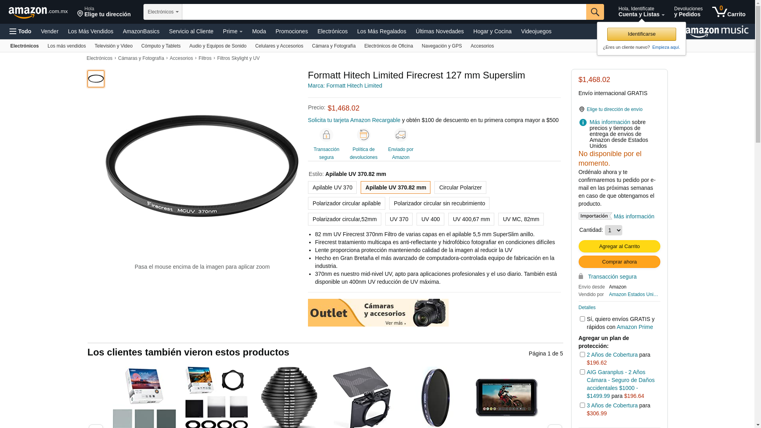Viewport: 761px width, 428px height.
Task: Expand the Cuenta y Listas menu
Action: [x=641, y=12]
